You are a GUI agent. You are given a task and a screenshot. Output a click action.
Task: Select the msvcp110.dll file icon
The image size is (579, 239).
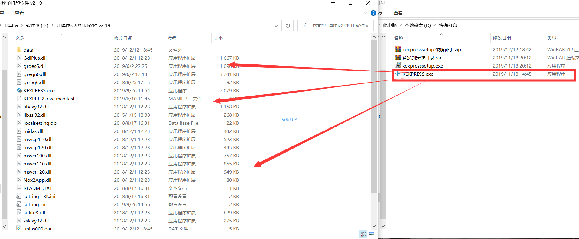coord(19,139)
